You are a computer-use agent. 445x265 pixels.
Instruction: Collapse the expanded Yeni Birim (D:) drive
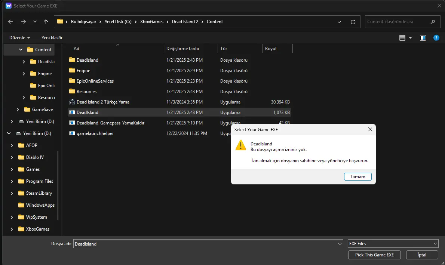[9, 133]
